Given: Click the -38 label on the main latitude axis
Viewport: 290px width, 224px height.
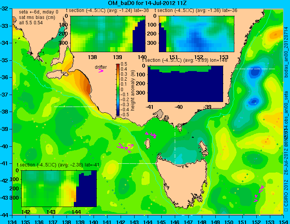Looking at the screenshot, I should coord(4,112).
